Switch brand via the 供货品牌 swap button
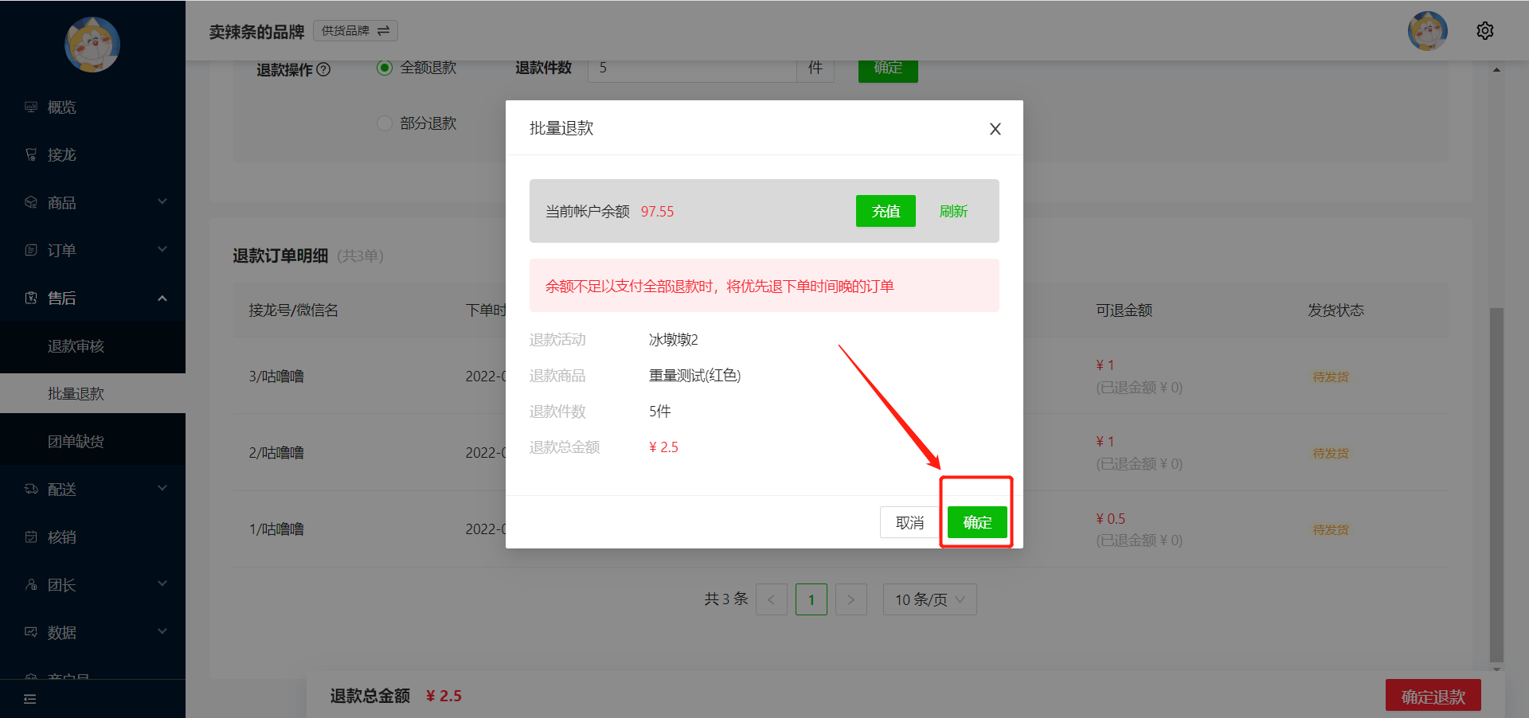 click(355, 30)
